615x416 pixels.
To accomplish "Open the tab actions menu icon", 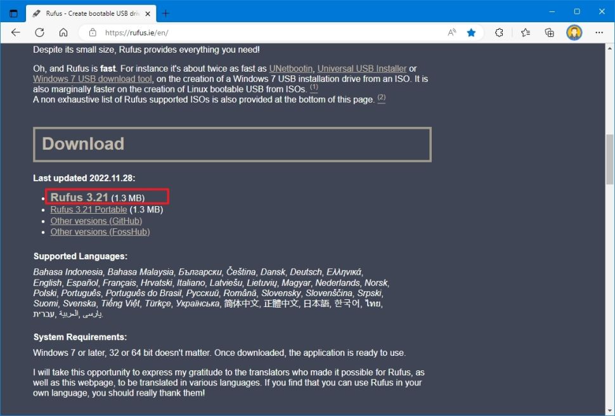I will (13, 13).
